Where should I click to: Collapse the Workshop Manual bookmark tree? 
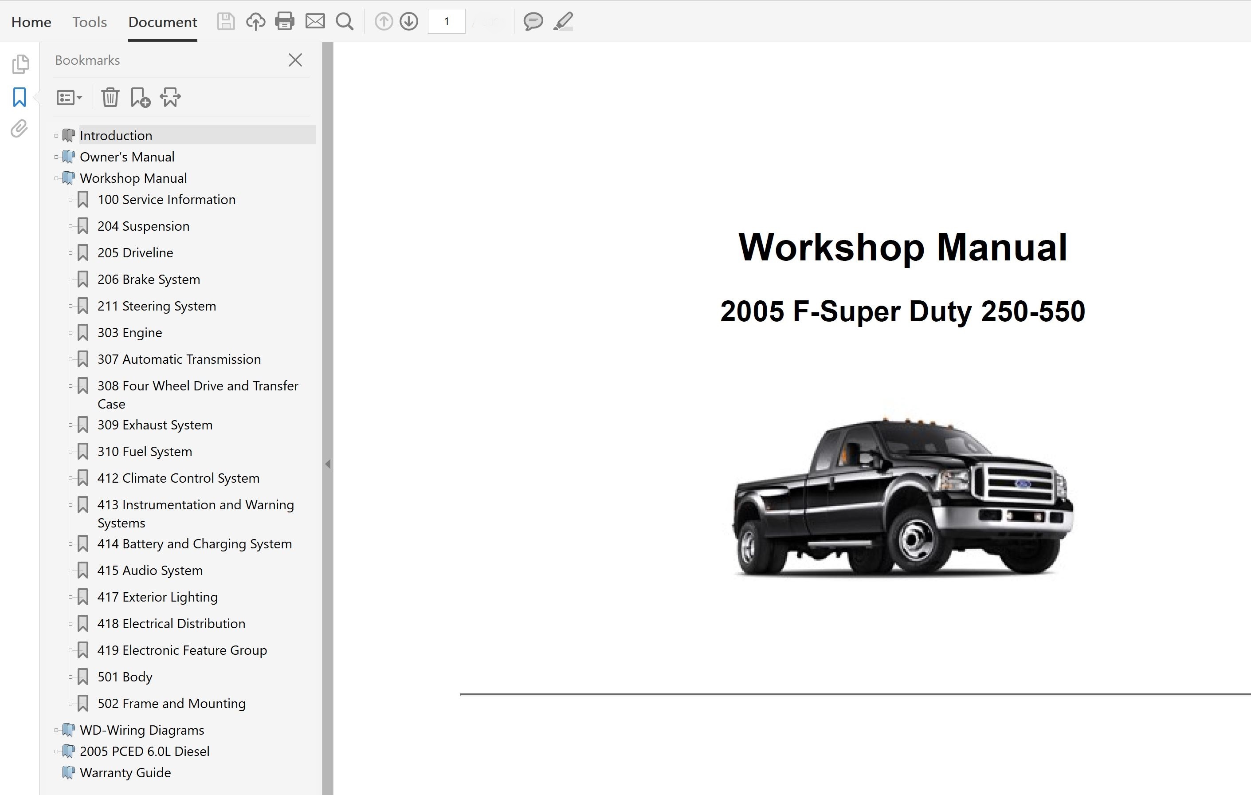click(x=57, y=178)
